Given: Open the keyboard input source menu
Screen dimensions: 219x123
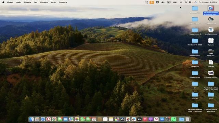Looking at the screenshot, I should [x=169, y=2].
